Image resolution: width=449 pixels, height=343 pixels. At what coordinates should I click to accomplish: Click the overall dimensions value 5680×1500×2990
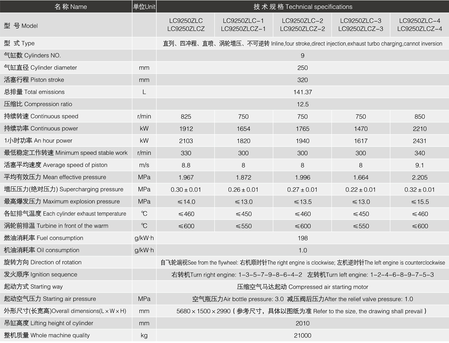click(204, 311)
